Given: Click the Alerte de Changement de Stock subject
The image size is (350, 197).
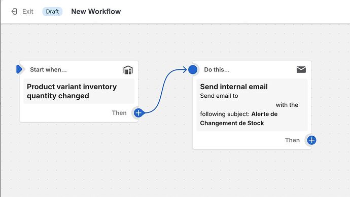Looking at the screenshot, I should (x=239, y=119).
